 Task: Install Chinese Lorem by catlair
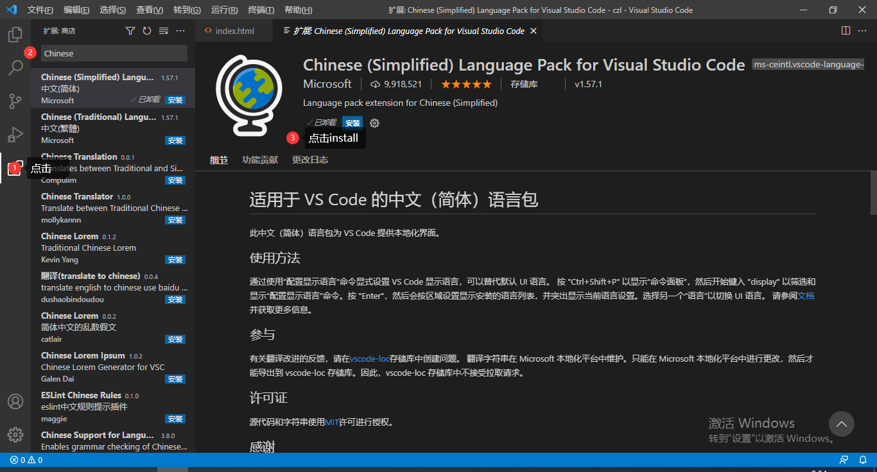[175, 339]
